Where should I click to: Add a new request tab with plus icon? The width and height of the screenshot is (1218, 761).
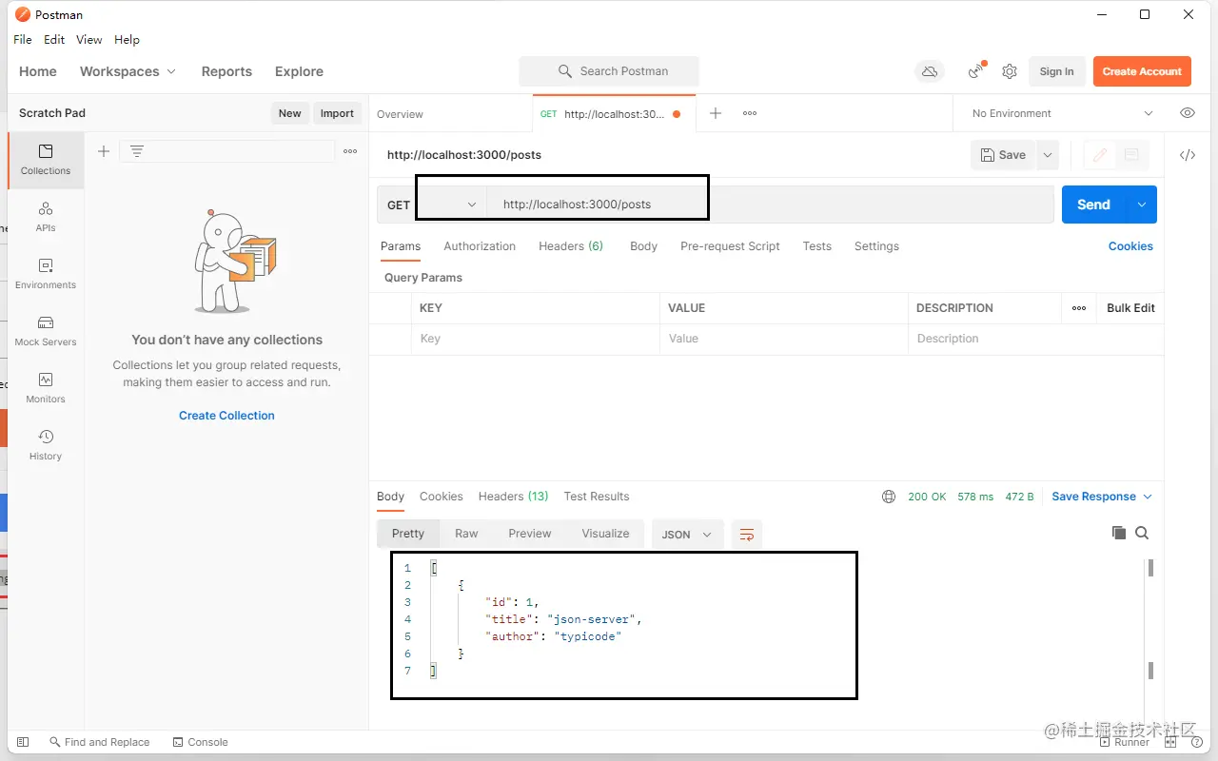tap(716, 113)
